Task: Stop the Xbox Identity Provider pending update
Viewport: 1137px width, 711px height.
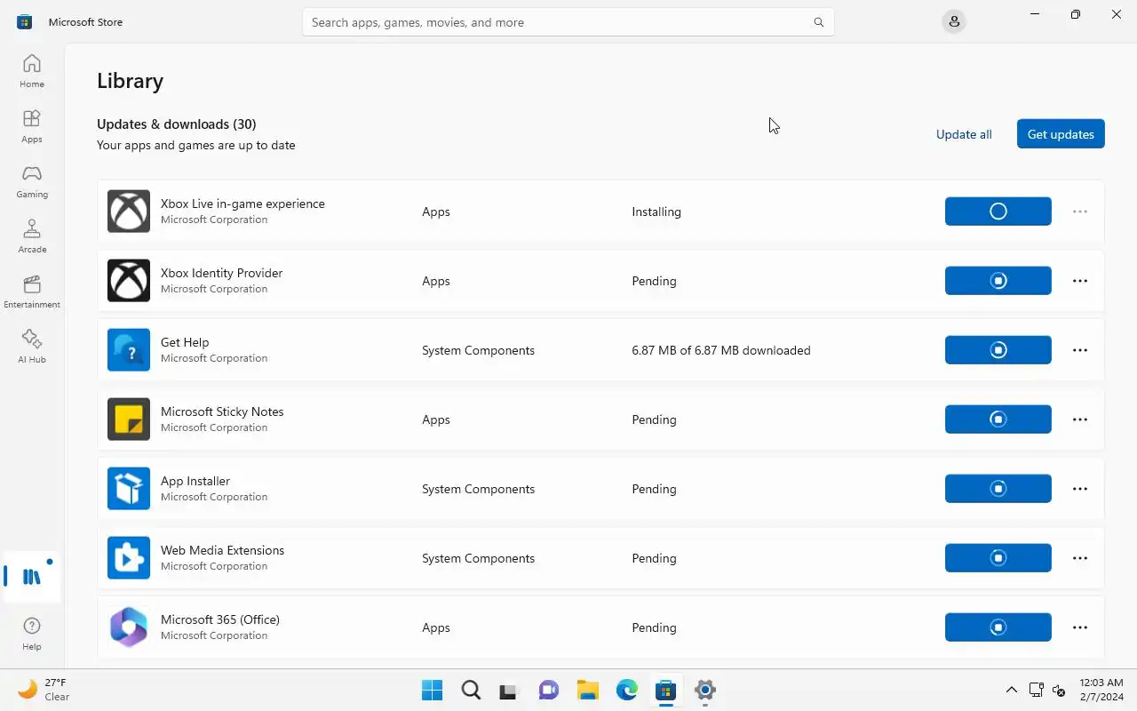Action: tap(998, 281)
